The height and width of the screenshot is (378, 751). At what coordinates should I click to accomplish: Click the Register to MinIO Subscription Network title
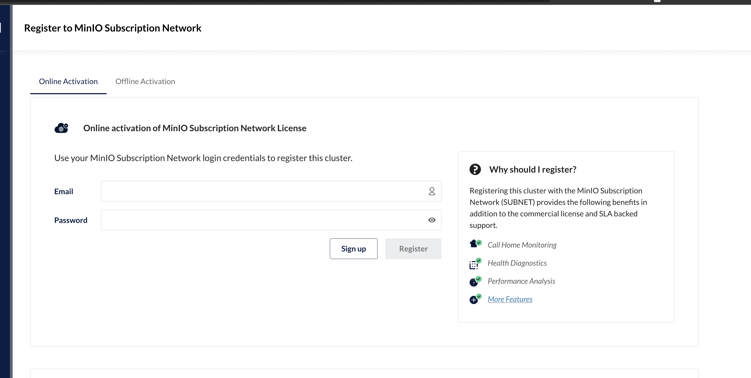click(113, 28)
